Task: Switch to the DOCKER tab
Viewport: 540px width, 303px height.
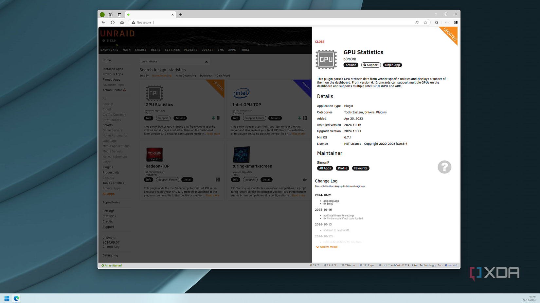Action: (x=207, y=50)
